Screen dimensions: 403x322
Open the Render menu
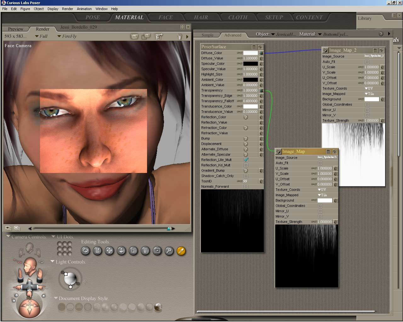tap(67, 9)
